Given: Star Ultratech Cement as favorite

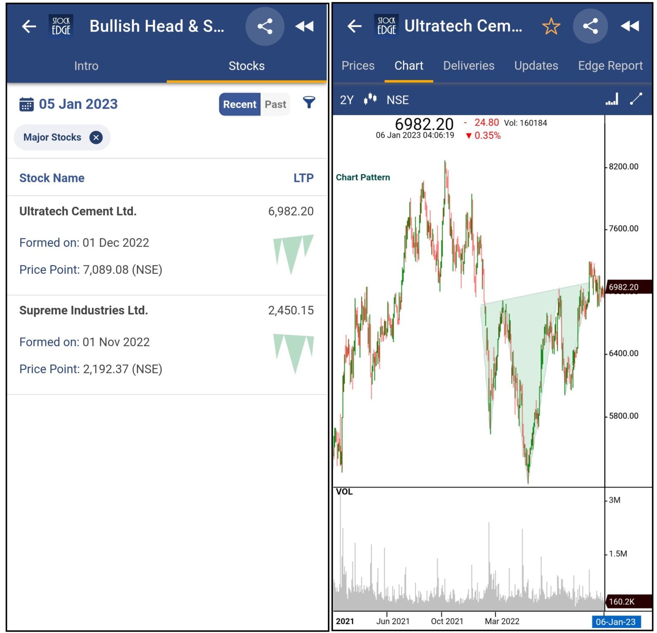Looking at the screenshot, I should click(551, 26).
